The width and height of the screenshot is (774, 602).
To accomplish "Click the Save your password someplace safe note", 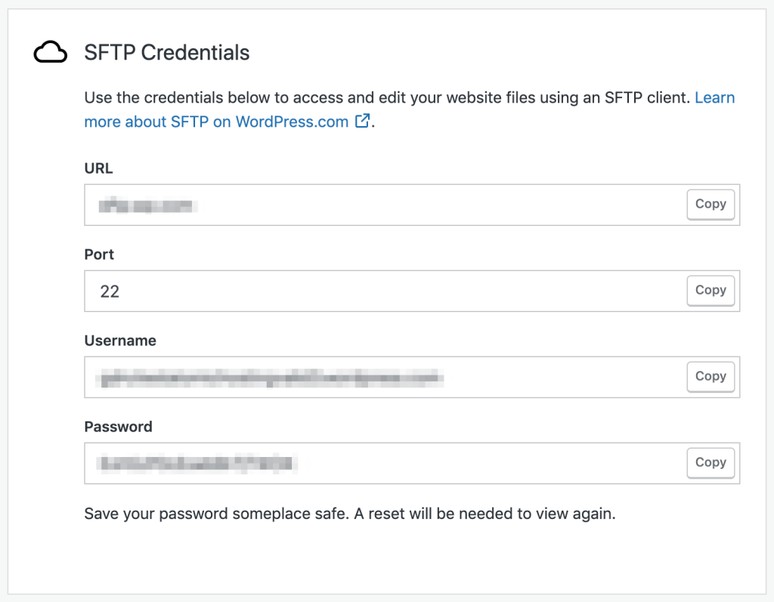I will tap(350, 514).
